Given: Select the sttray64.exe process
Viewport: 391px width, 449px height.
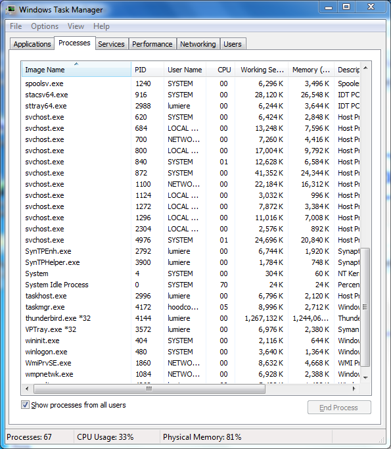Looking at the screenshot, I should [x=191, y=106].
